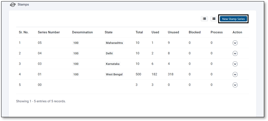The image size is (268, 121).
Task: Click unused value 318
Action: 171,74
